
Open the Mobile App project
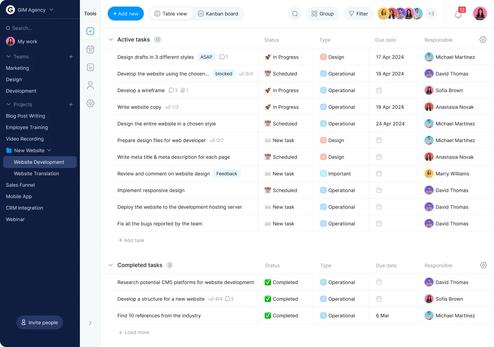[x=19, y=196]
